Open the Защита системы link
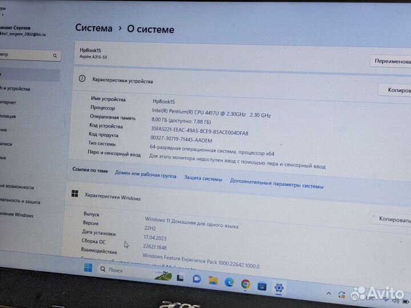Screen dimensions: 411x308 click(x=203, y=179)
